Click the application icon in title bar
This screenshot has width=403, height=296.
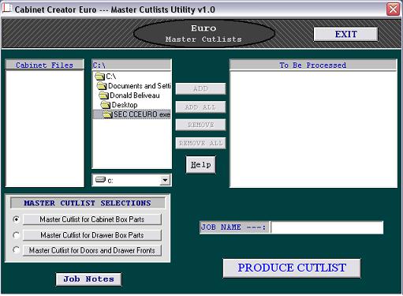(x=7, y=9)
